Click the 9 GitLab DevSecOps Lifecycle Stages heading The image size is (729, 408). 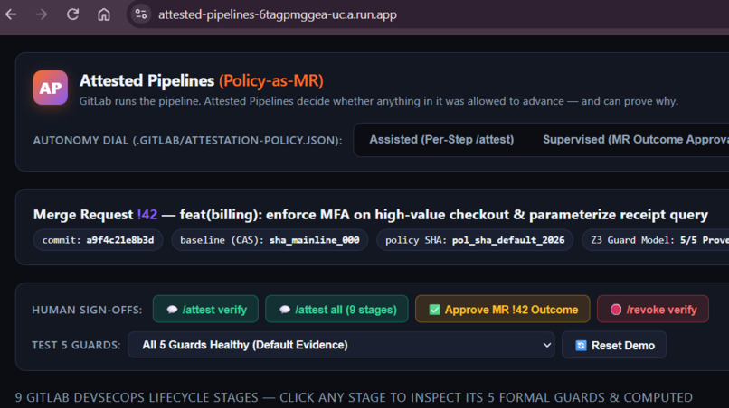click(354, 397)
